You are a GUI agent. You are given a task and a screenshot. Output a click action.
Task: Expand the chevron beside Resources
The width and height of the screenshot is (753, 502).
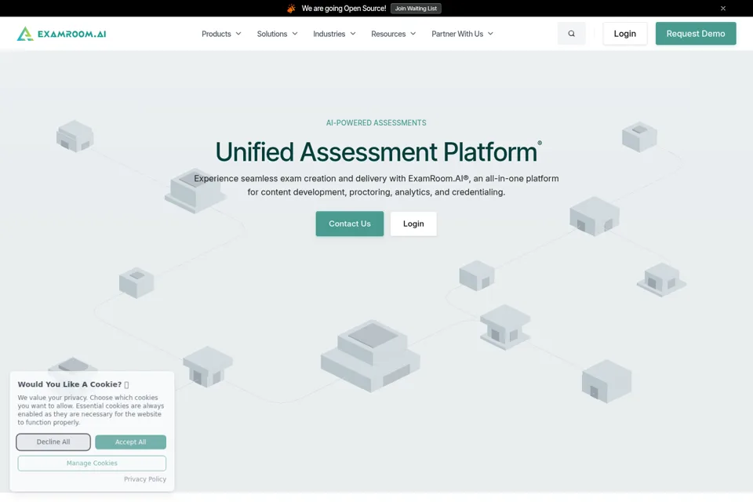pos(413,34)
